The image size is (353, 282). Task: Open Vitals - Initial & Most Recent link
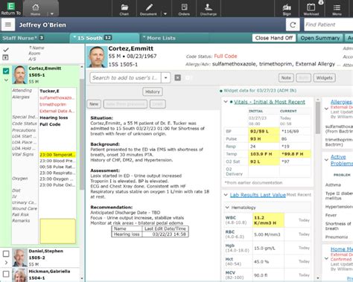coord(270,102)
